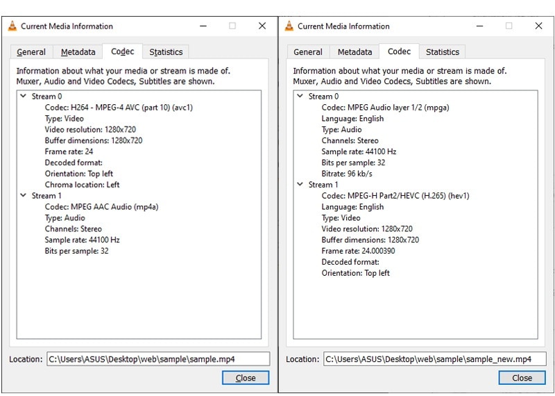Click VLC cone icon in sample.mp4 window
The image size is (555, 396).
tap(12, 26)
